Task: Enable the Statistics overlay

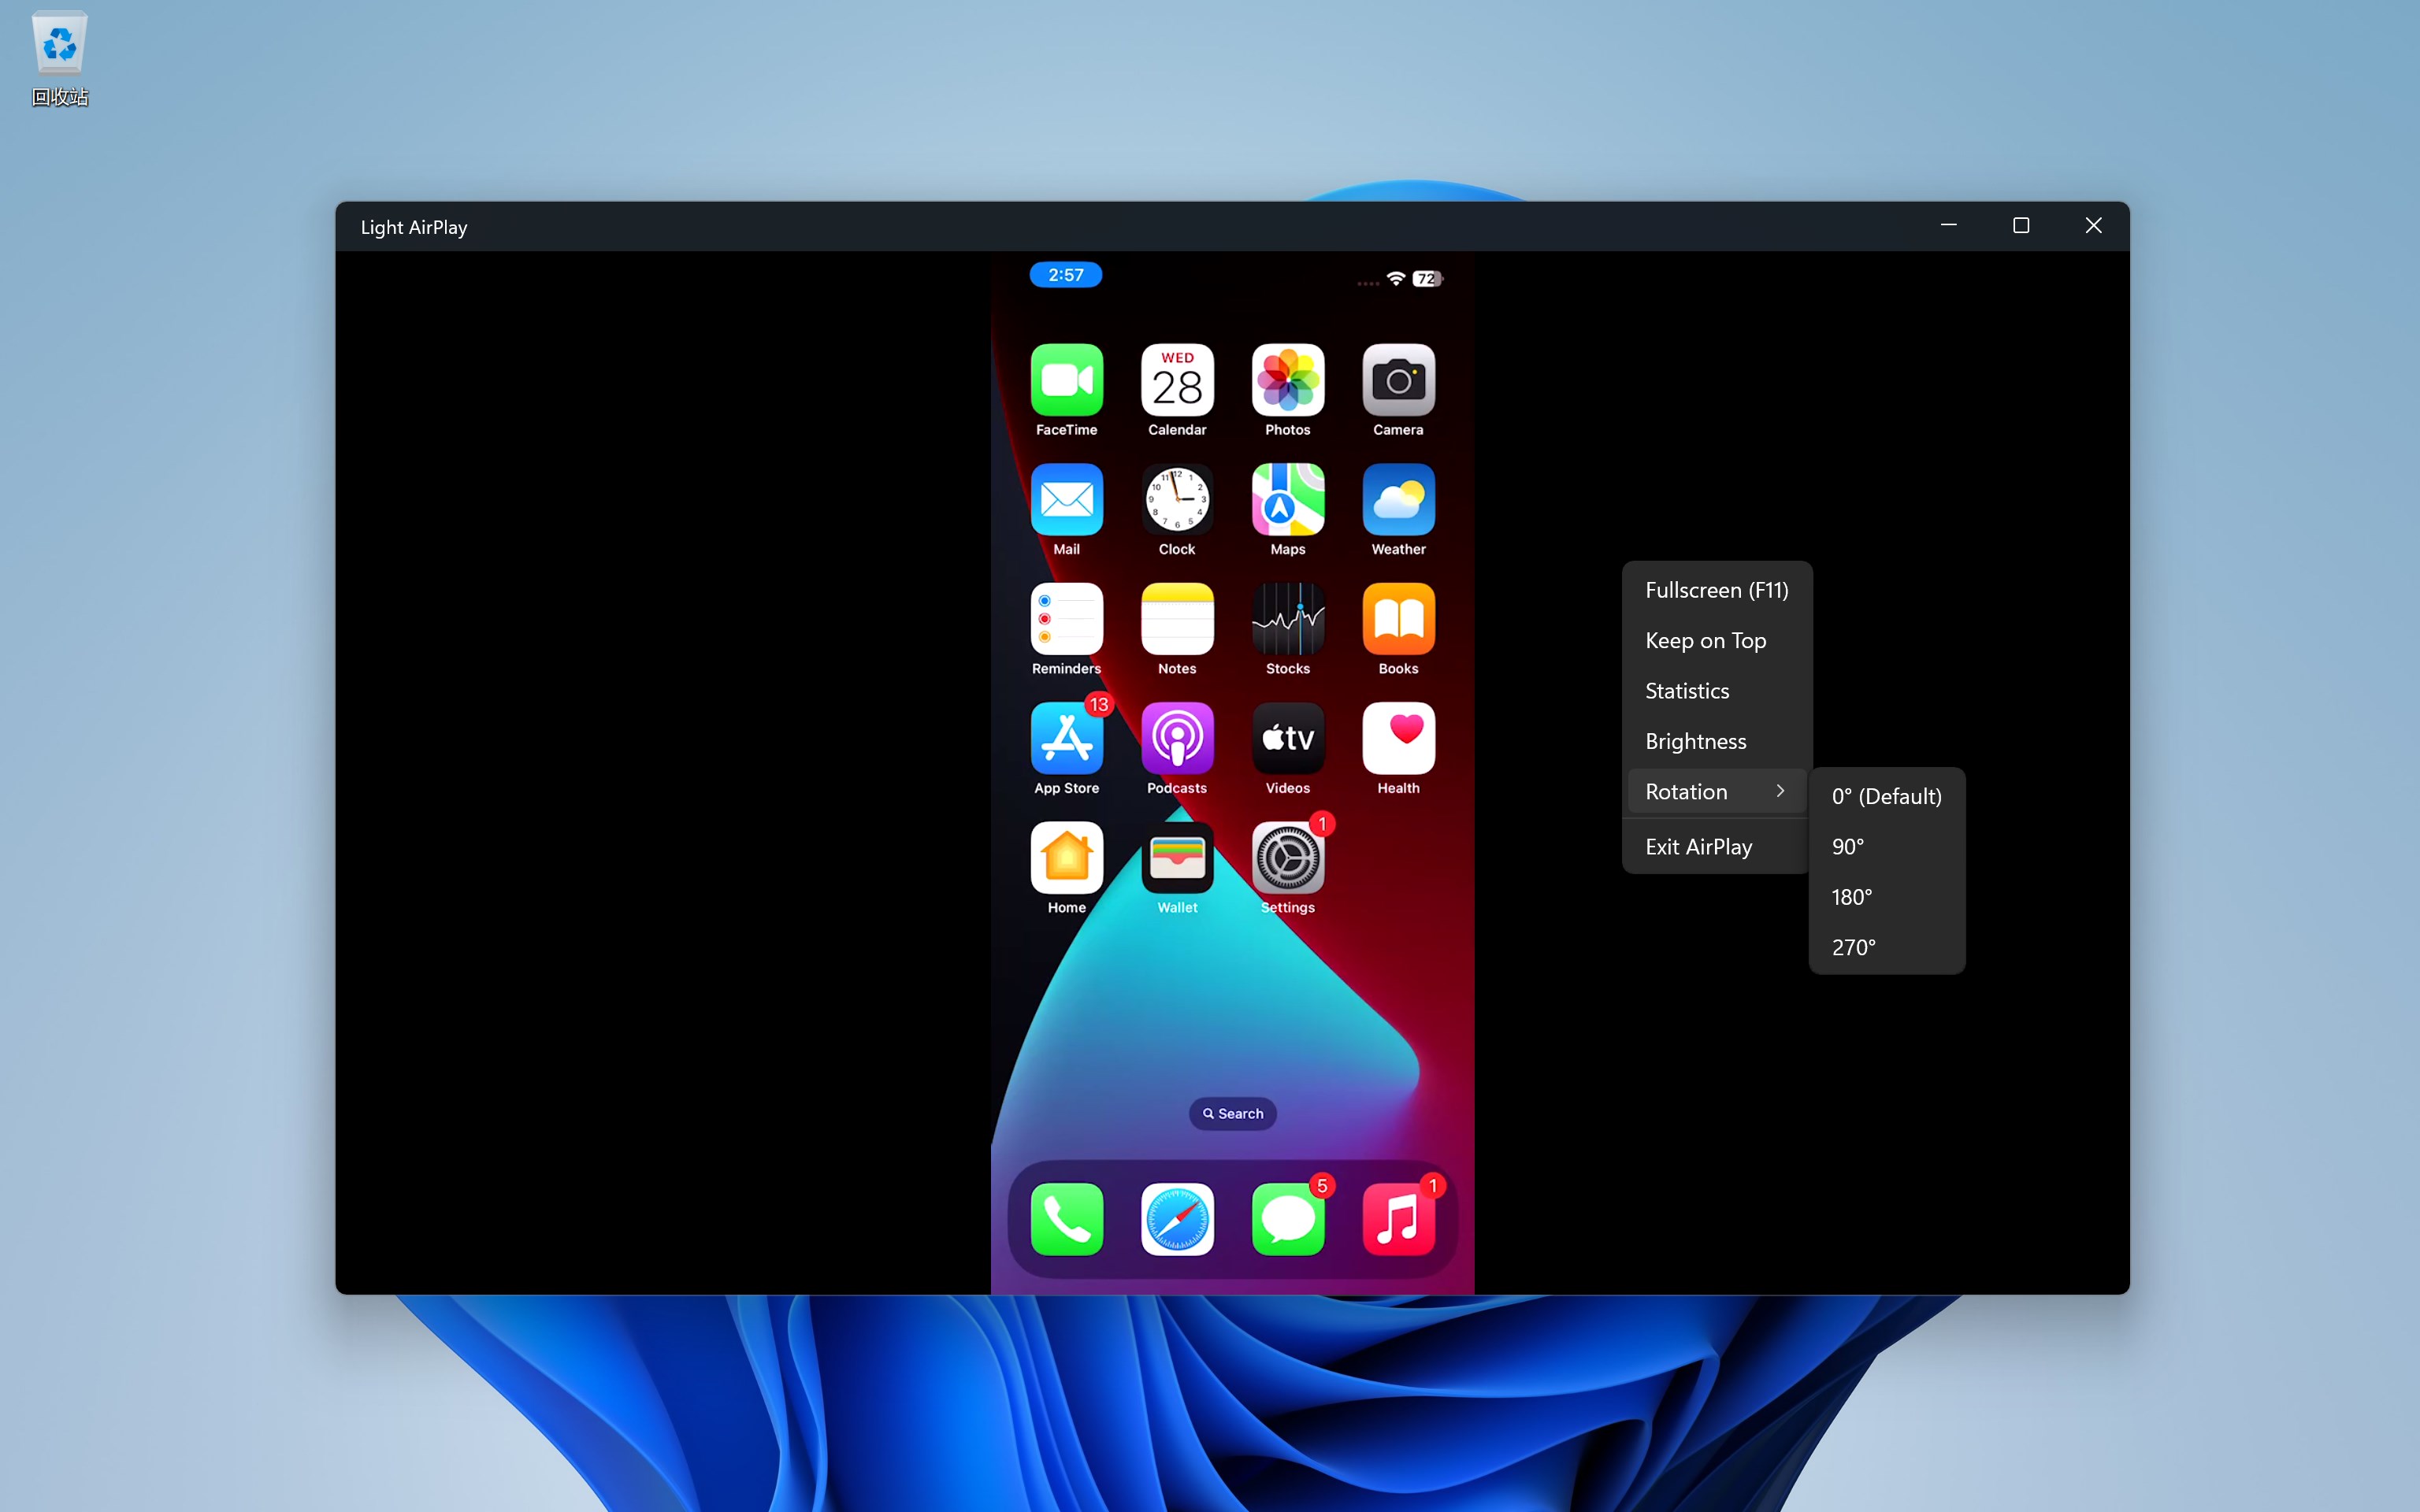Action: (x=1687, y=690)
